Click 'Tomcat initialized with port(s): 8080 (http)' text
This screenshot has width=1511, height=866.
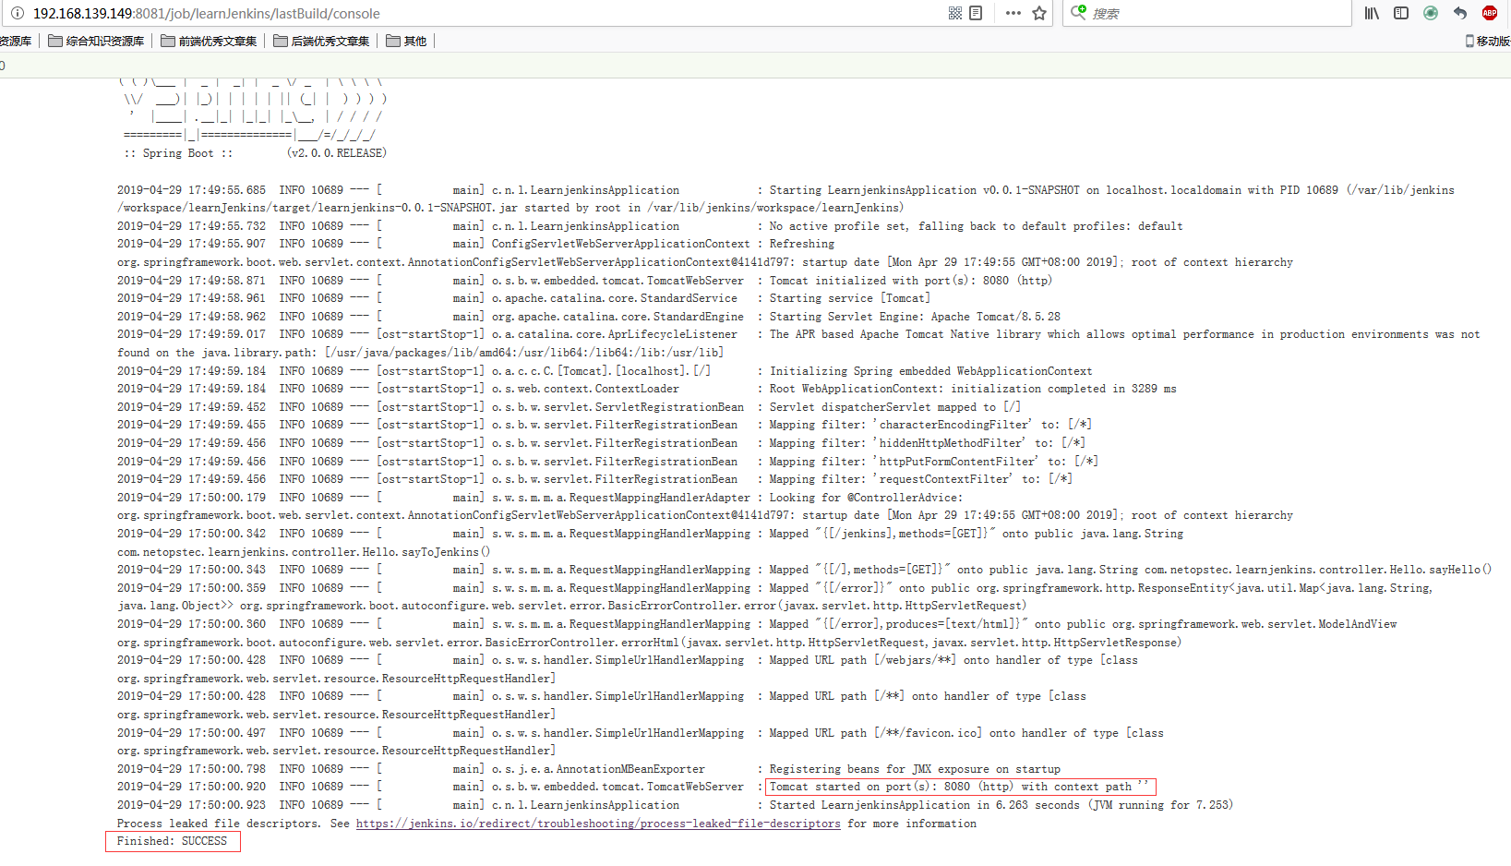coord(911,281)
